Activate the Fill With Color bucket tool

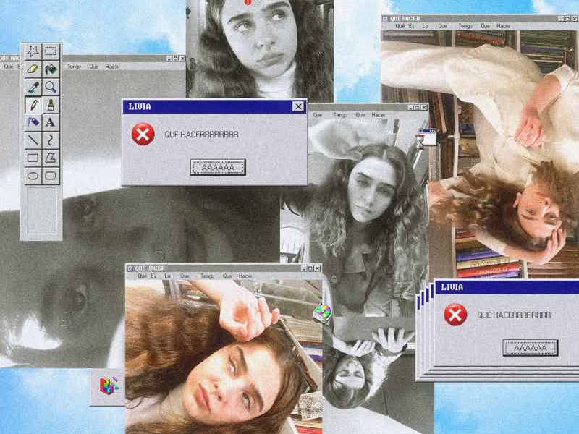point(51,69)
